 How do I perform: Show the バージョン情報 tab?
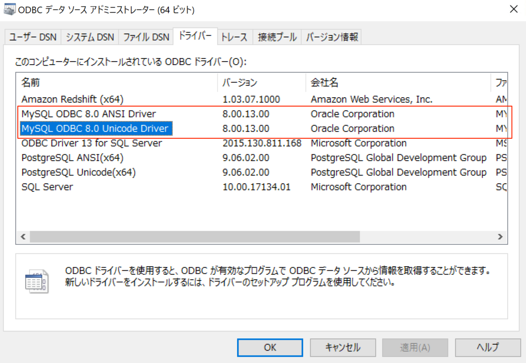pos(332,37)
